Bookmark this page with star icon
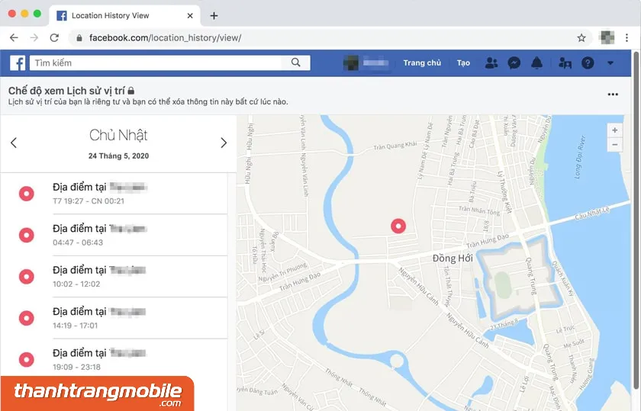 coord(581,38)
